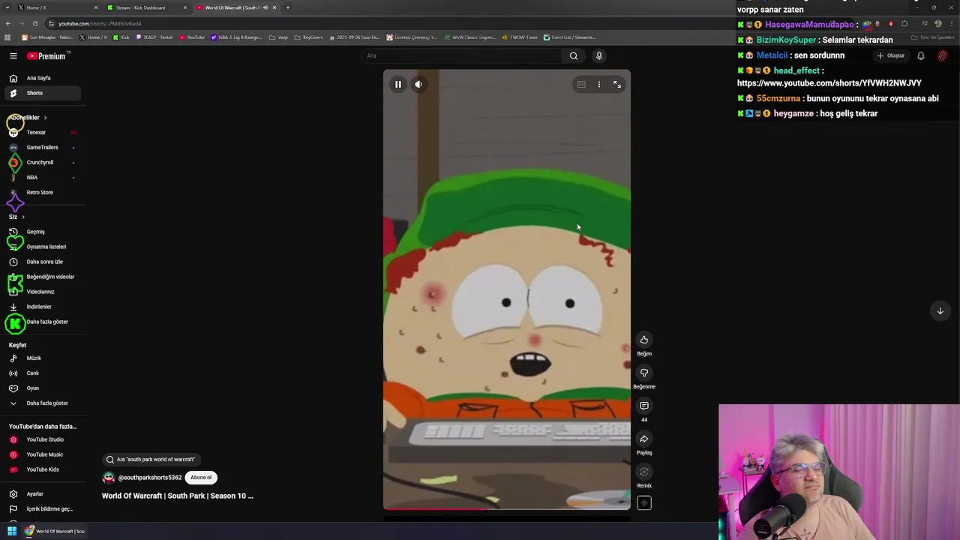This screenshot has width=960, height=540.
Task: Open YouTube Studio link
Action: [x=42, y=439]
